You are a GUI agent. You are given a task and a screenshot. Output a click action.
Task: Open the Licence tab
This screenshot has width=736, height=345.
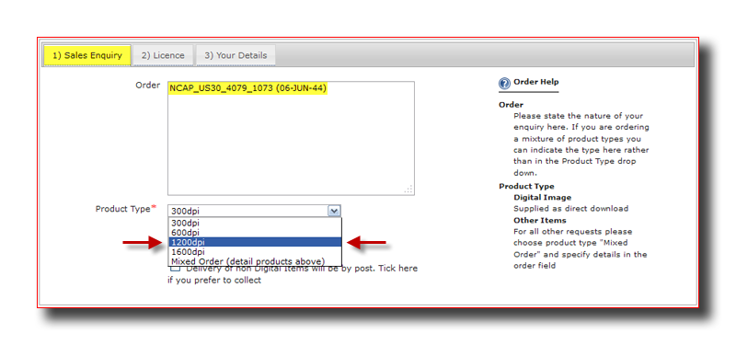pyautogui.click(x=163, y=55)
